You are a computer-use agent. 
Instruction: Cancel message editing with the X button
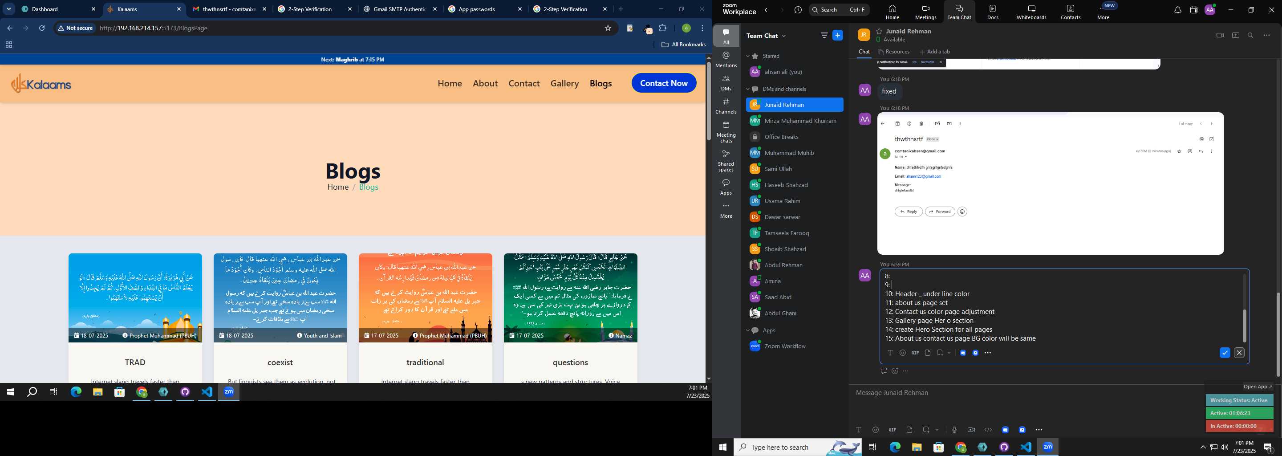(x=1239, y=352)
